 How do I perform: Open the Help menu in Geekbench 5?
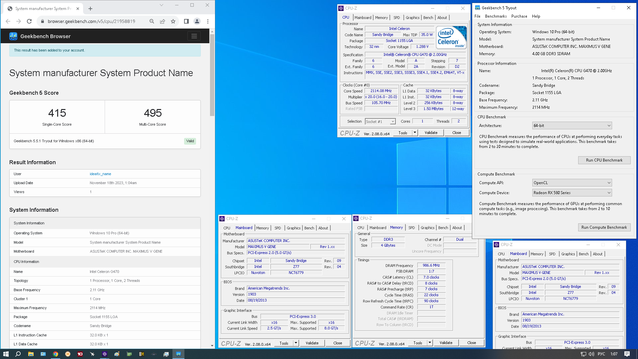point(536,16)
